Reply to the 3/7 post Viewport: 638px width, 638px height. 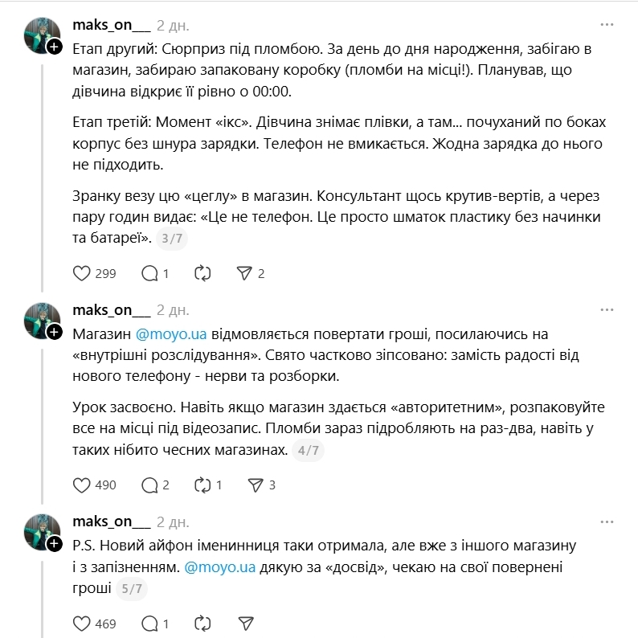point(149,273)
